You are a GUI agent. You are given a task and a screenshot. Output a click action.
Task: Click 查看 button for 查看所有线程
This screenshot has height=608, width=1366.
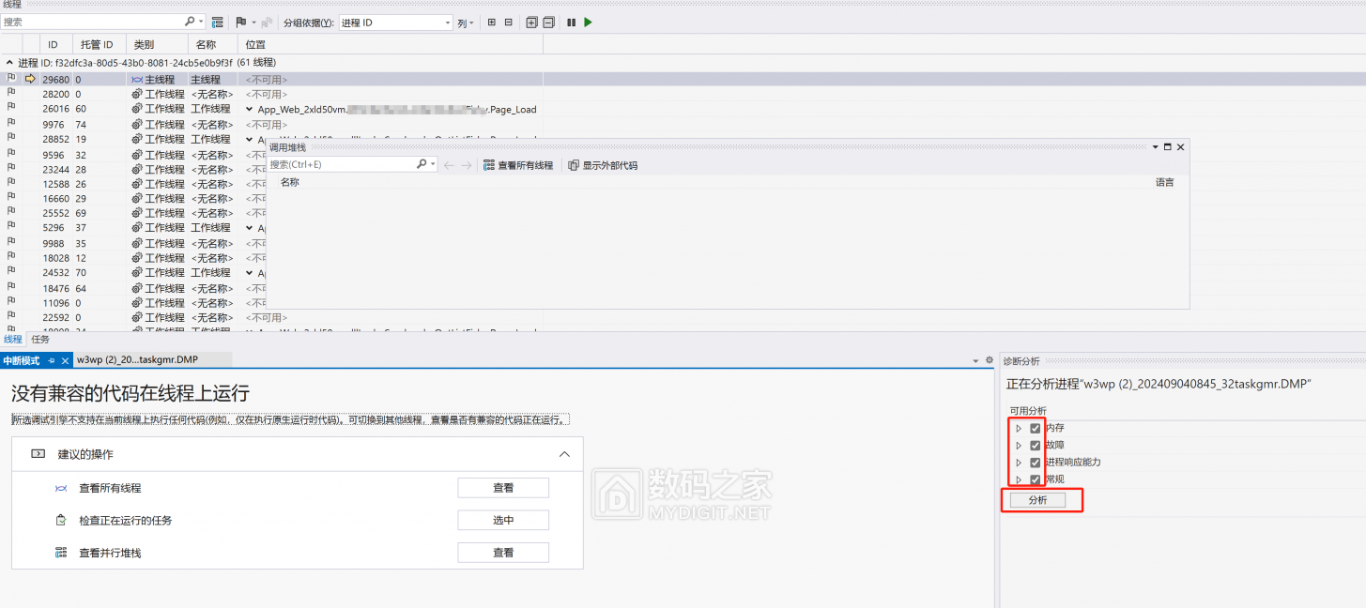[x=503, y=488]
